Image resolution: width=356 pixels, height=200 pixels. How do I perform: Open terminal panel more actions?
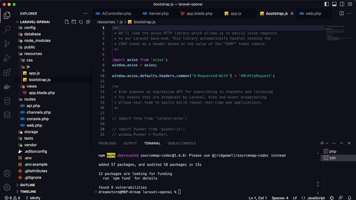click(x=334, y=143)
